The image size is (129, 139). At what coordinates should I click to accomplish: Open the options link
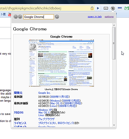tap(109, 17)
